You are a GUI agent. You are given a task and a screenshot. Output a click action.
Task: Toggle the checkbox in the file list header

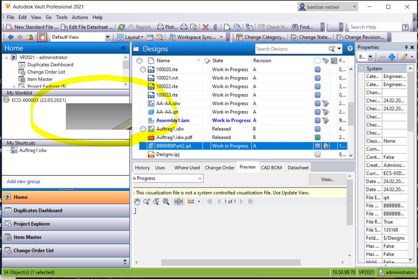click(318, 60)
